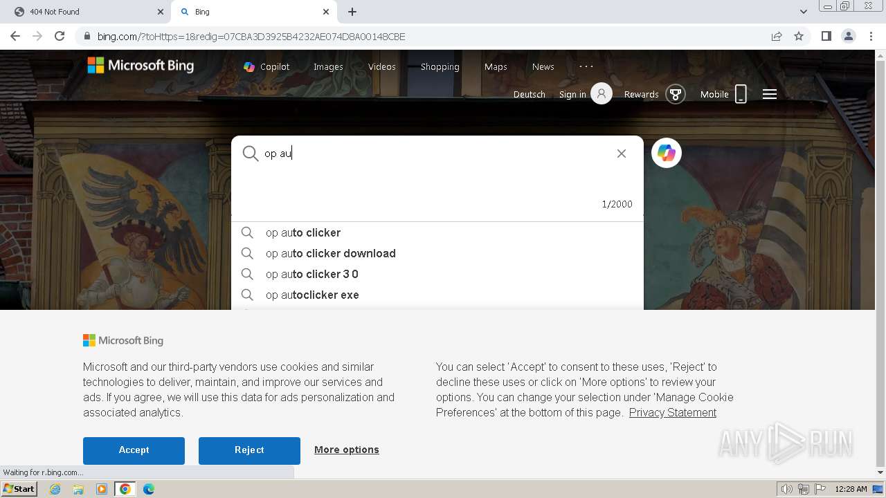Click the magnifier icon in search box
Screen dimensions: 886x498
pyautogui.click(x=250, y=154)
